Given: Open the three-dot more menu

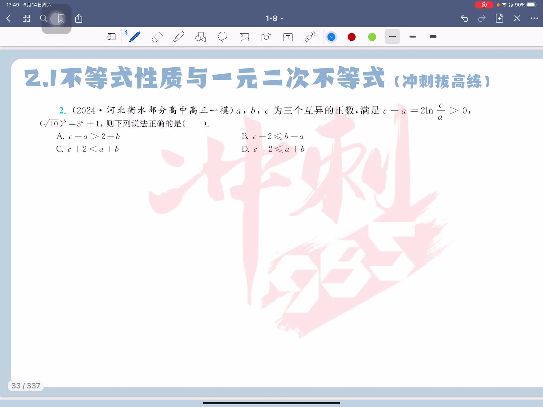Looking at the screenshot, I should click(x=534, y=18).
